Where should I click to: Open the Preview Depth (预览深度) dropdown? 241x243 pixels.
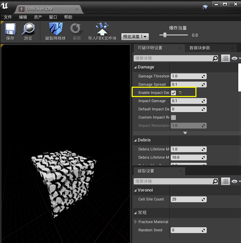pyautogui.click(x=135, y=37)
